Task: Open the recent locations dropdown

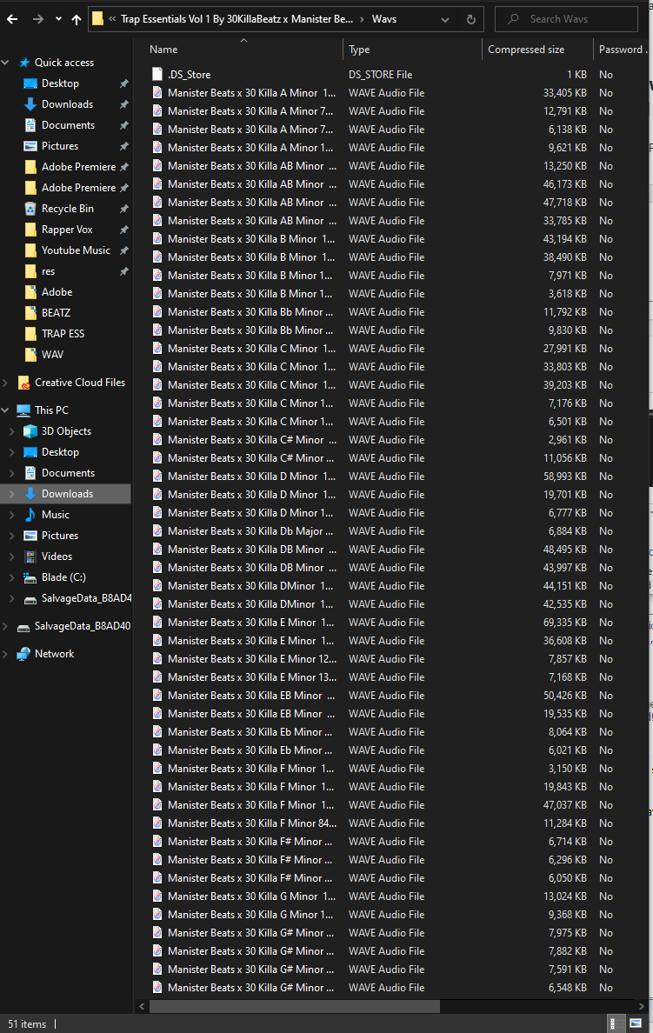Action: [58, 18]
